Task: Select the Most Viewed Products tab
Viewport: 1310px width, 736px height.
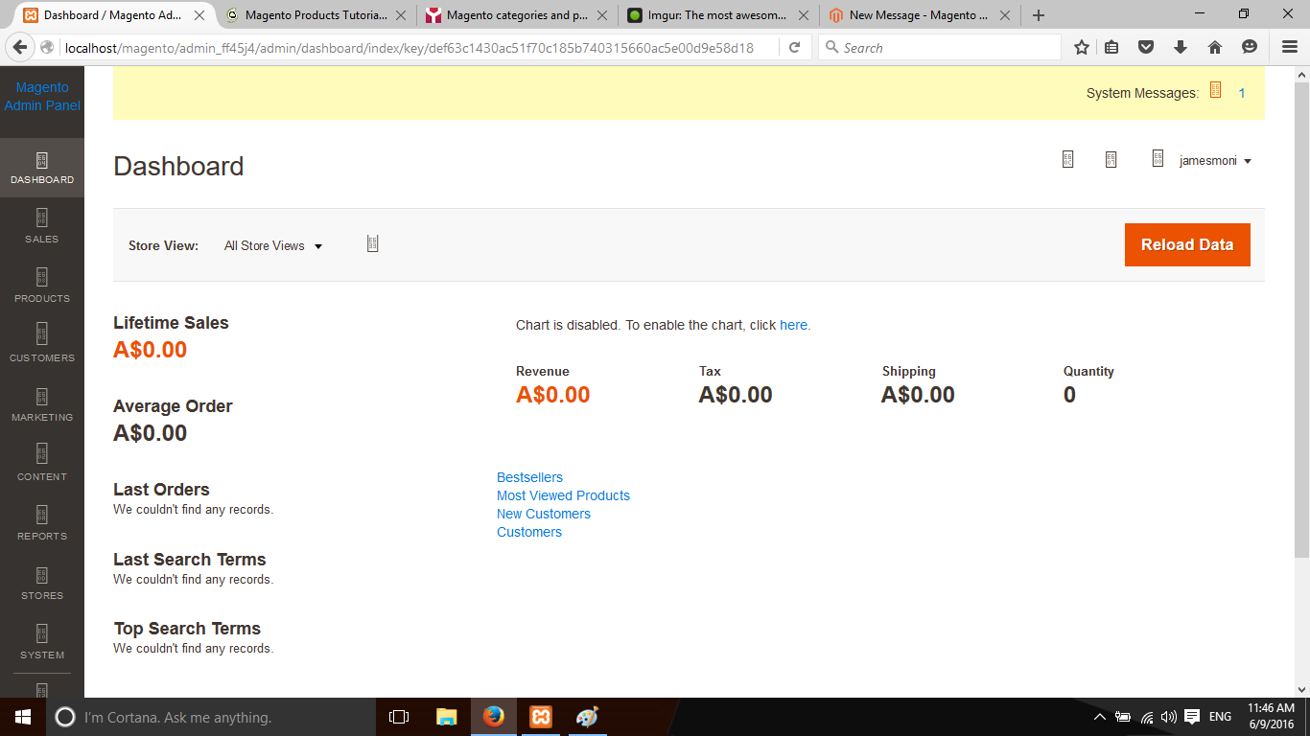Action: tap(563, 495)
